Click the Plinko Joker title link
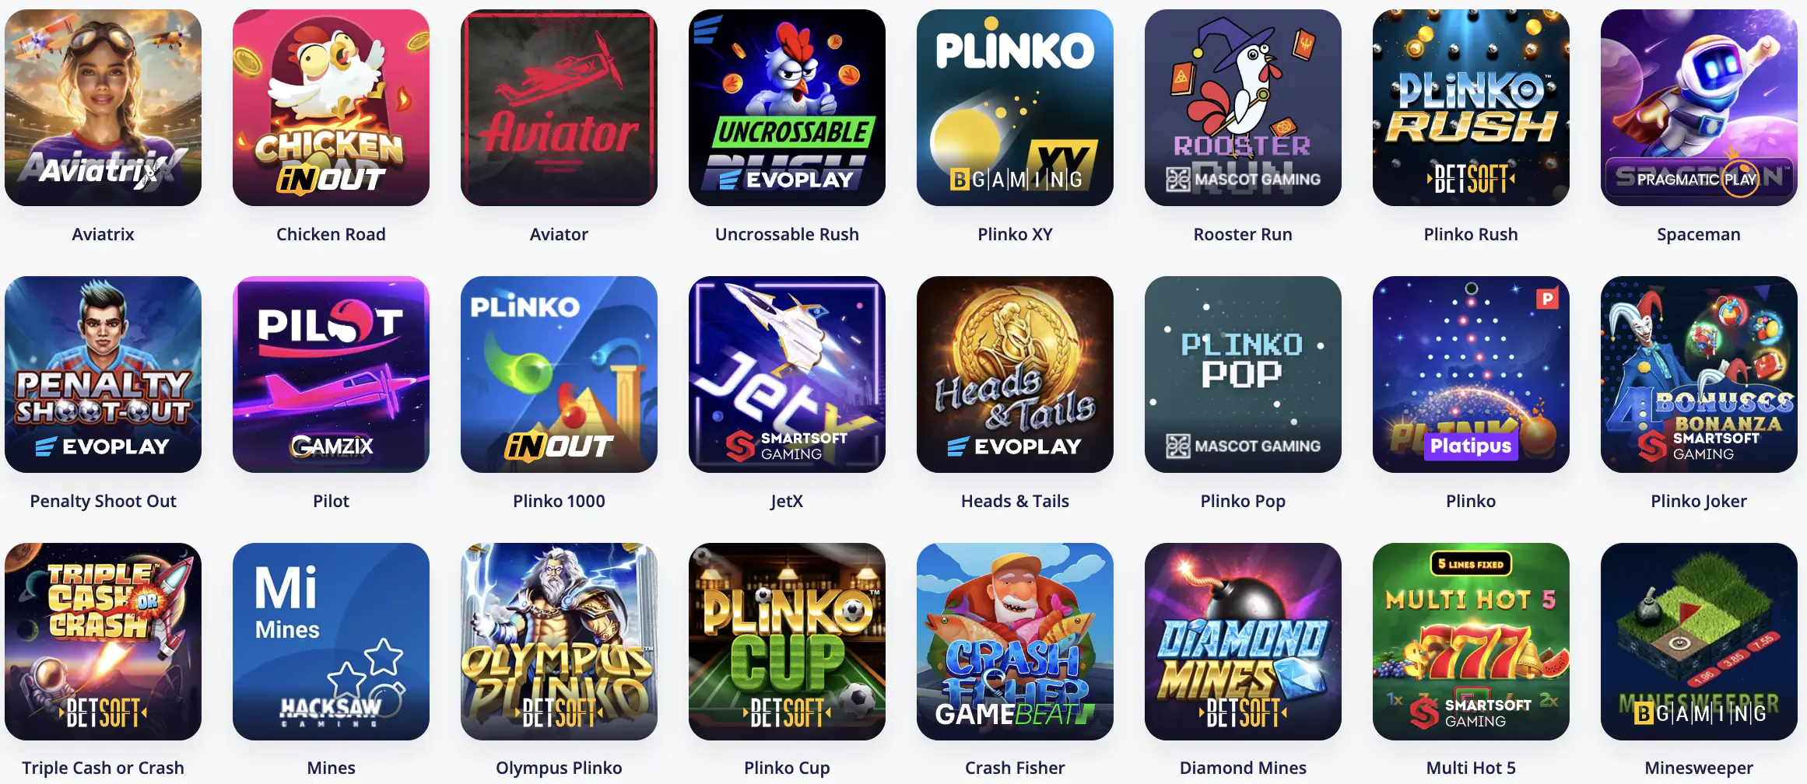Image resolution: width=1807 pixels, height=784 pixels. 1699,501
